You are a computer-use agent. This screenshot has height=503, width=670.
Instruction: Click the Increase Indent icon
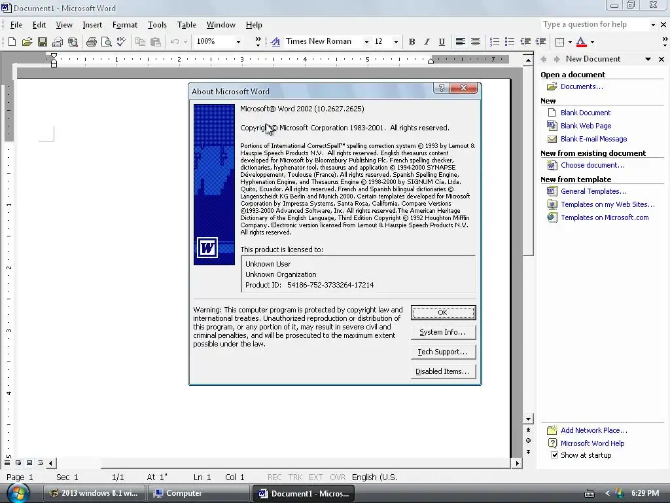point(540,41)
